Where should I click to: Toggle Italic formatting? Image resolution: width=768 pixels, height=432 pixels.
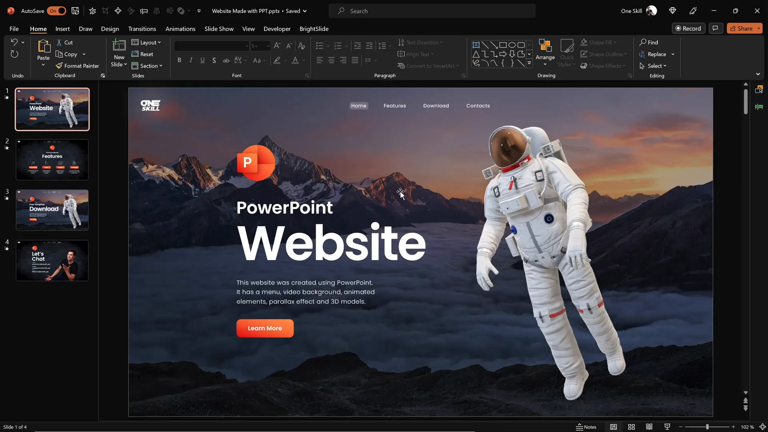[x=191, y=60]
